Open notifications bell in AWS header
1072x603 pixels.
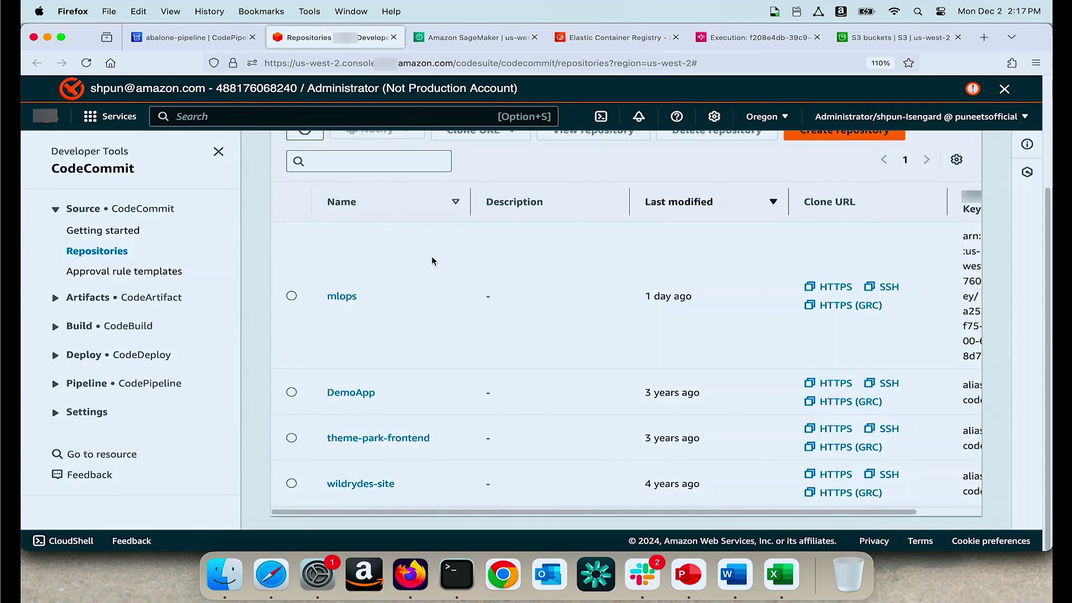tap(639, 116)
